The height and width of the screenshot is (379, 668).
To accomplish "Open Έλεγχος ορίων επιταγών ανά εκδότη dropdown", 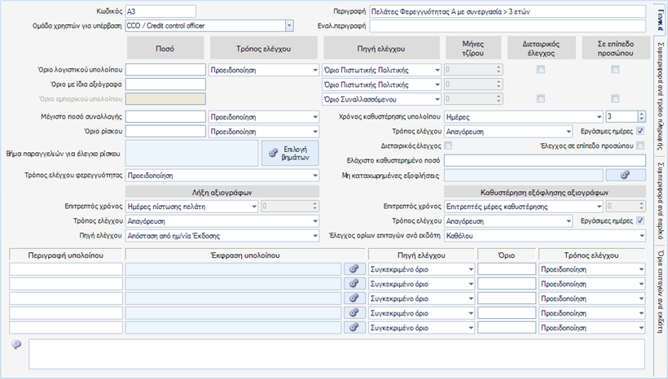I will [x=642, y=236].
